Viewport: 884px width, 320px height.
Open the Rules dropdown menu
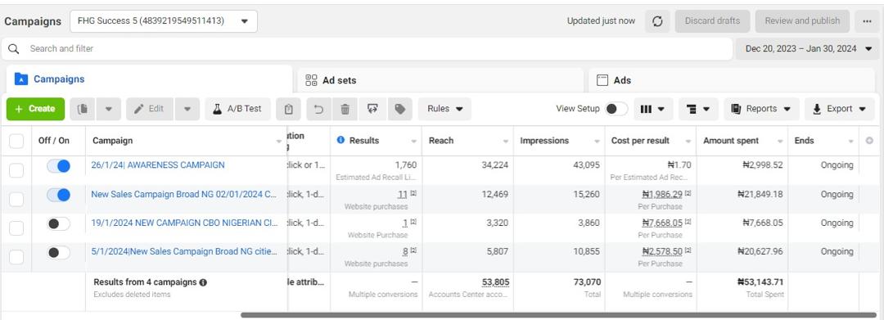click(444, 110)
